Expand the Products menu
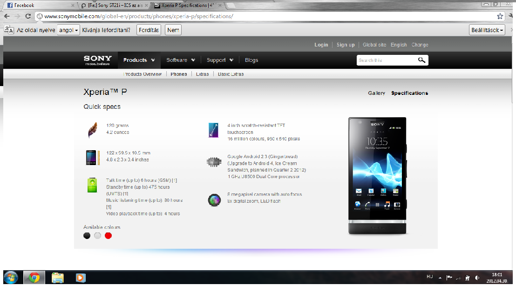Screen dimensions: 516x292 click(x=139, y=60)
